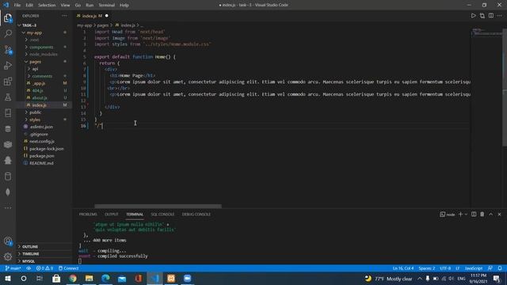Split the terminal panel
Image resolution: width=507 pixels, height=285 pixels.
474,215
